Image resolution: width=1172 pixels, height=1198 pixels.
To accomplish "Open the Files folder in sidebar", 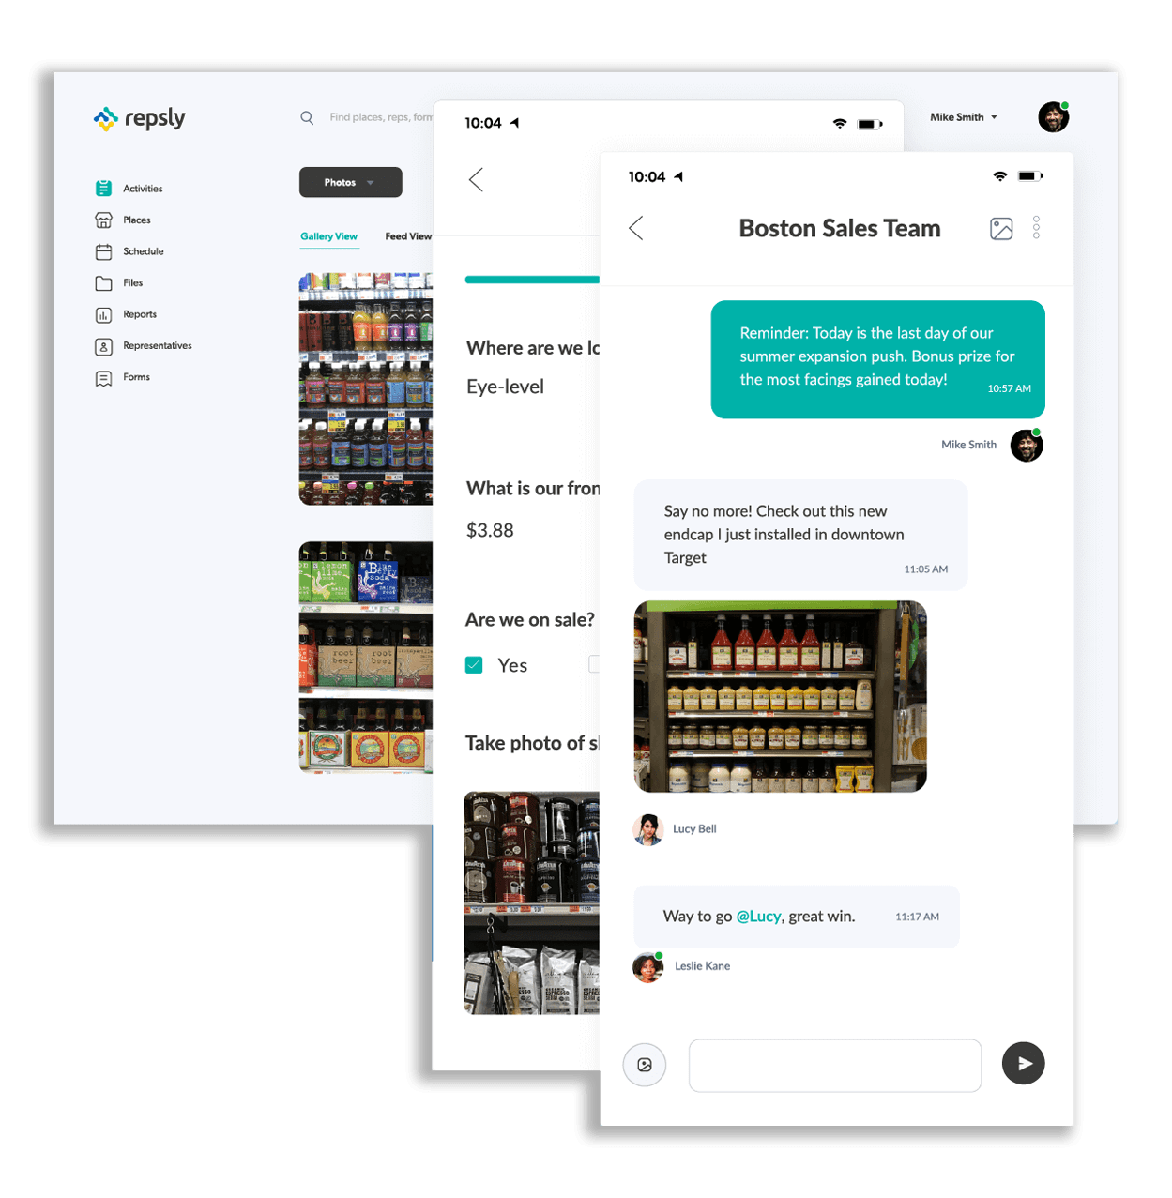I will [104, 283].
